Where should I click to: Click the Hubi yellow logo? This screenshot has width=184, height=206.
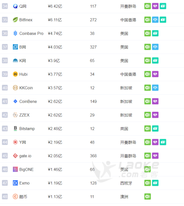(x=15, y=74)
